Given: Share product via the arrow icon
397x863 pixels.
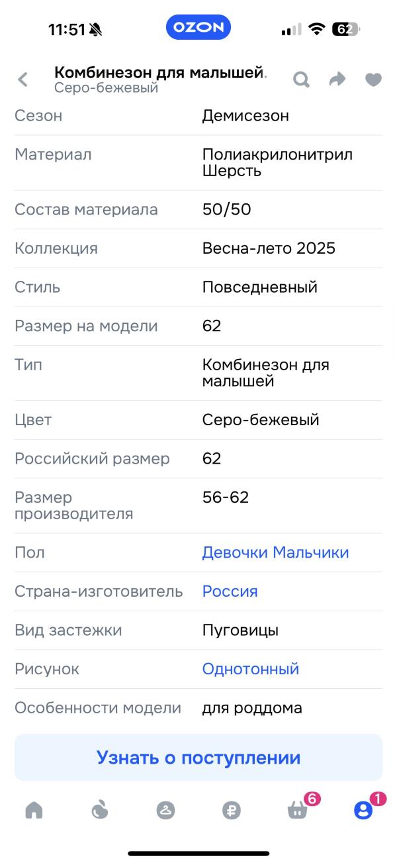Looking at the screenshot, I should [337, 80].
